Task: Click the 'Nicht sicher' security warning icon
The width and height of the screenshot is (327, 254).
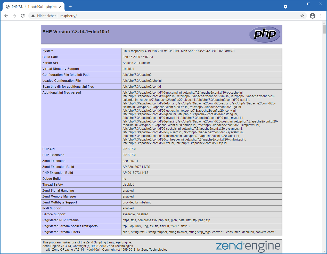Action: coord(33,16)
